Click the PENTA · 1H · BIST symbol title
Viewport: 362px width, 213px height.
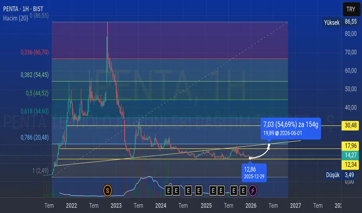coord(23,9)
